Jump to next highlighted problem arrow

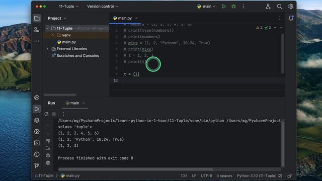click(x=281, y=28)
